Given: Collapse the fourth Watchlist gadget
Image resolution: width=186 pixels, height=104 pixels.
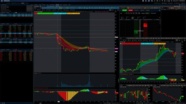Looking at the screenshot, I should [1, 50].
